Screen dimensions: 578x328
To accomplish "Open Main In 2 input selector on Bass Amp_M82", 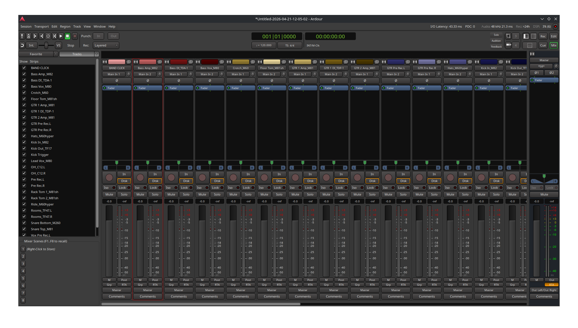I will click(145, 74).
